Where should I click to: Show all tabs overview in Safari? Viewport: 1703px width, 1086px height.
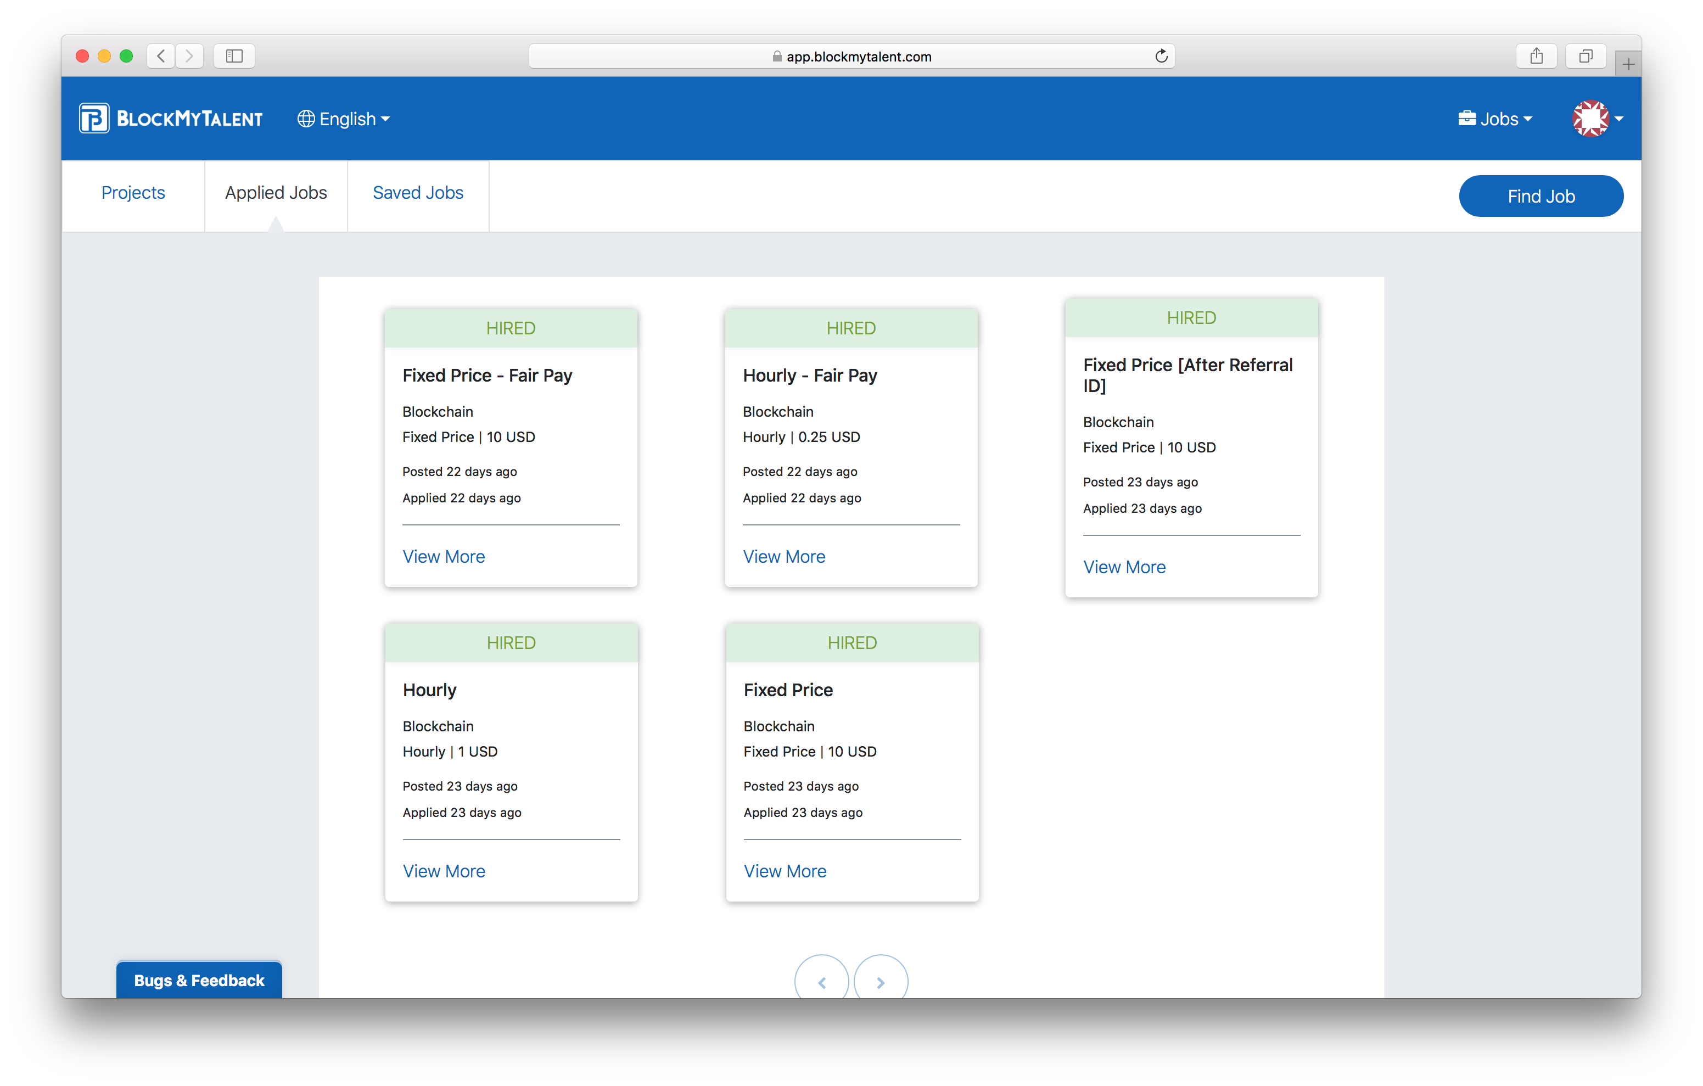[1586, 56]
